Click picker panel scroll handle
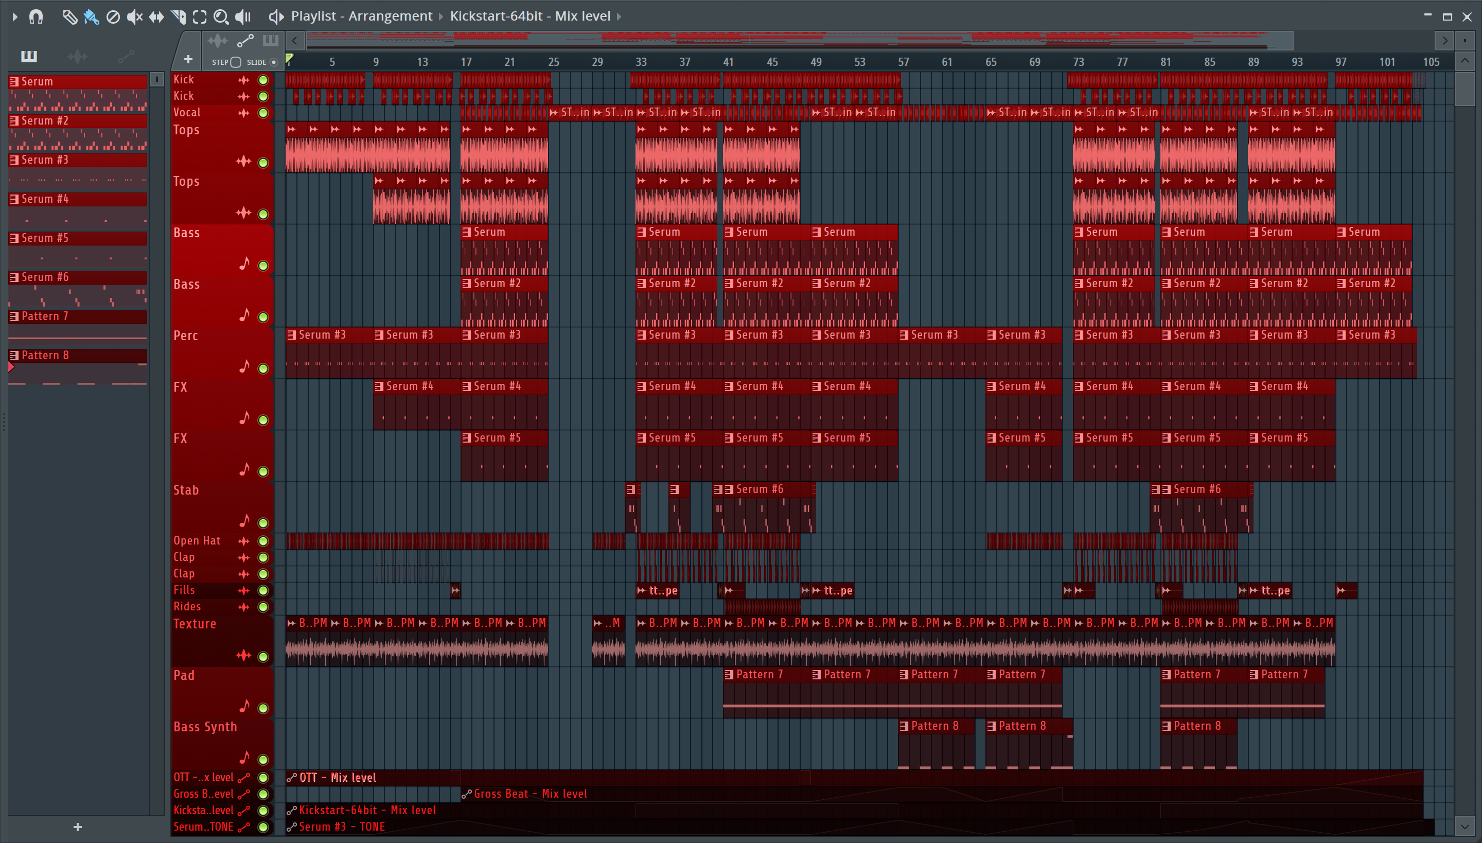 [157, 79]
